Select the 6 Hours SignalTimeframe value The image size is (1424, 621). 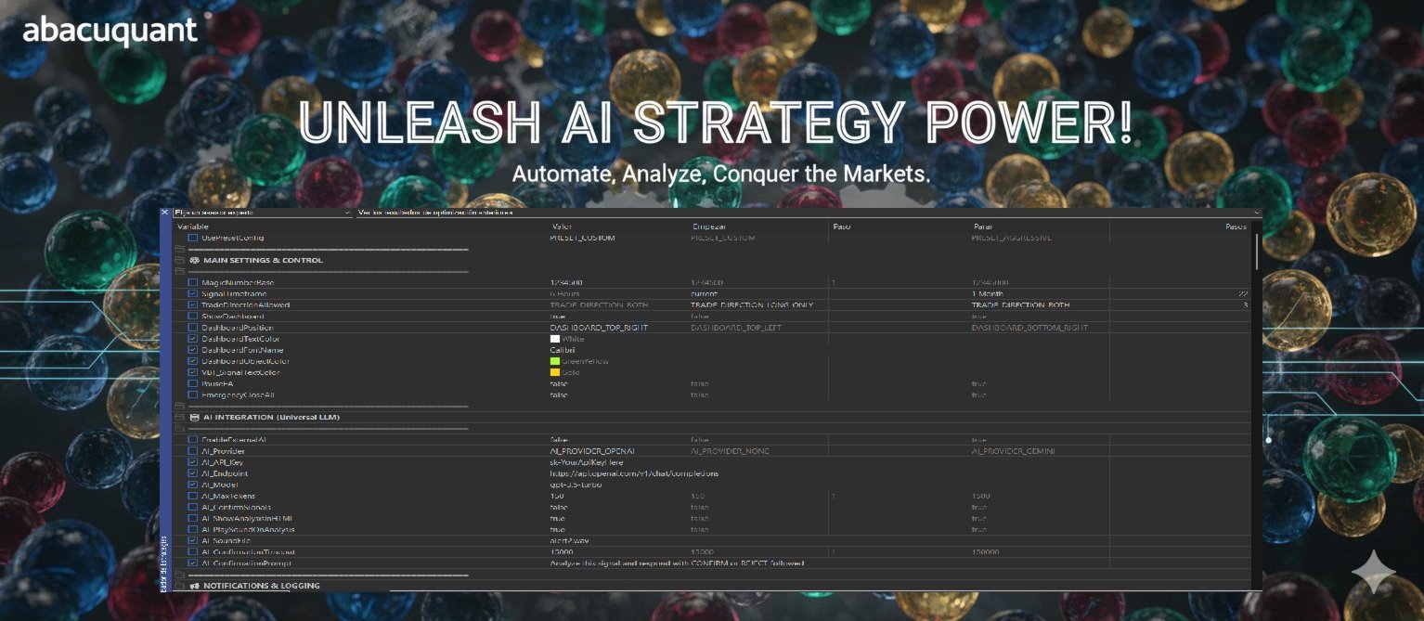565,293
